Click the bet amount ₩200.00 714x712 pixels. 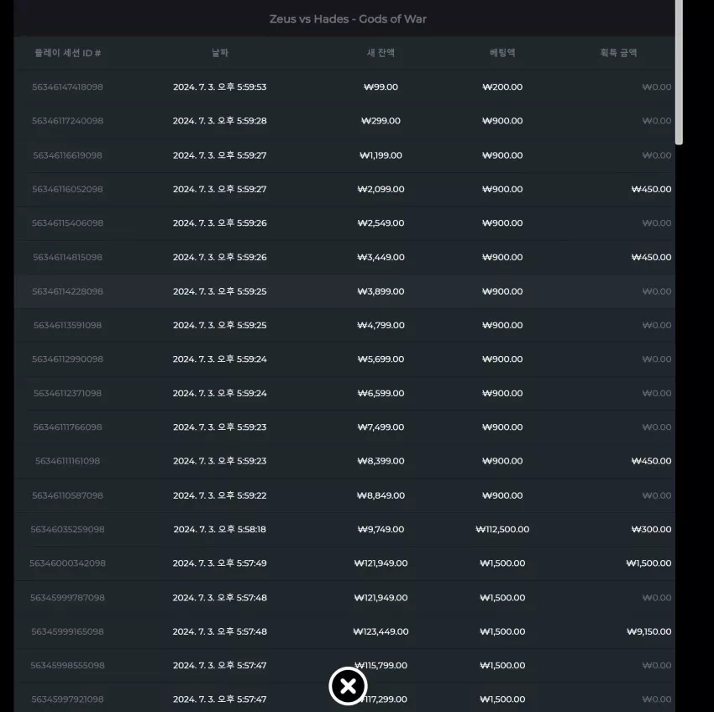coord(502,87)
